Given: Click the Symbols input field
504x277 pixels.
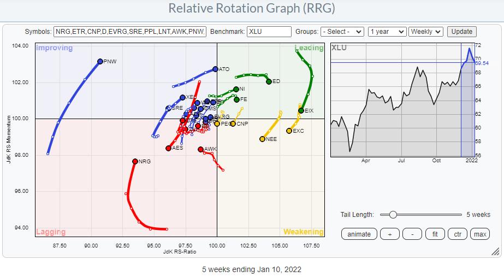Looking at the screenshot, I should (x=129, y=32).
